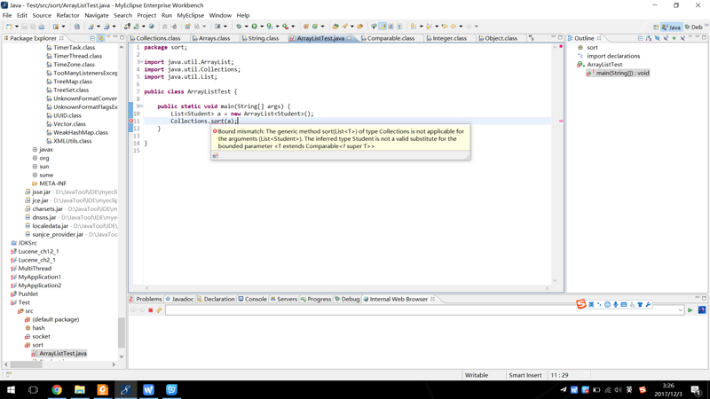Toggle Hide Non-Public Members green dot in Outline
Screen dimensions: 710x399
click(674, 38)
